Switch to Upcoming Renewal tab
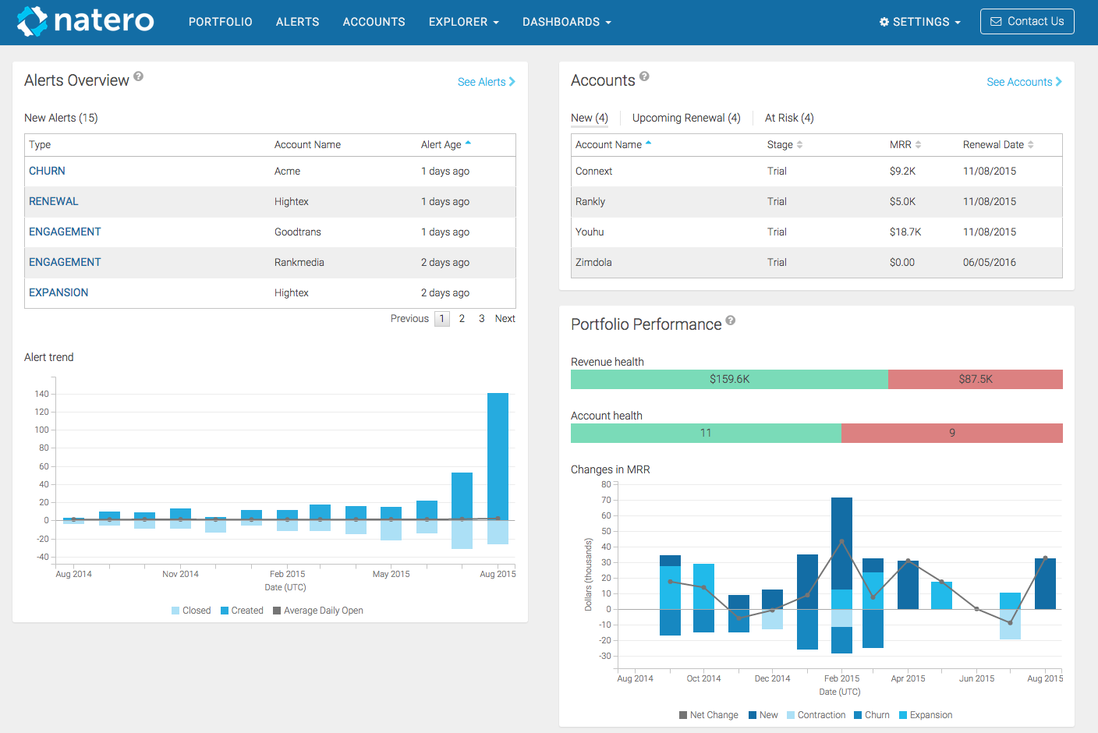 (685, 118)
